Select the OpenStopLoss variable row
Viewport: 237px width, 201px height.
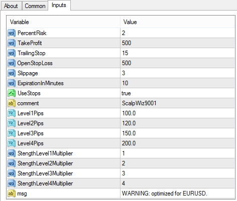63,63
